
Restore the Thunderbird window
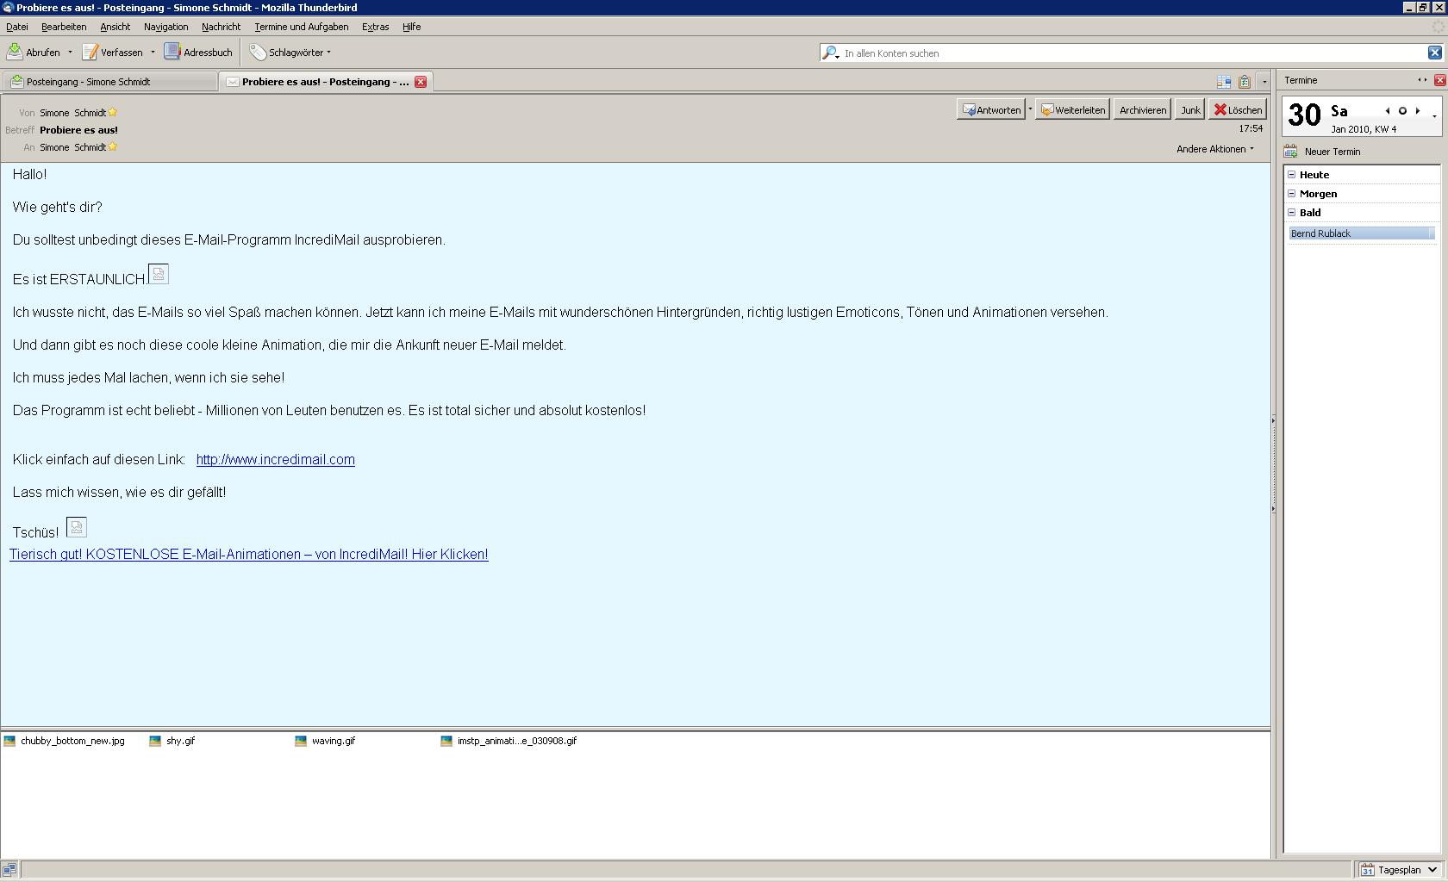1423,7
